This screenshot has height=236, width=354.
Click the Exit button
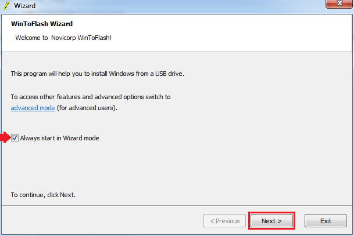[x=326, y=221]
